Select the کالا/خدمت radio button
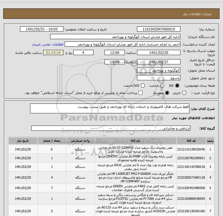Viewport: 223px width, 216px height. [x=143, y=86]
